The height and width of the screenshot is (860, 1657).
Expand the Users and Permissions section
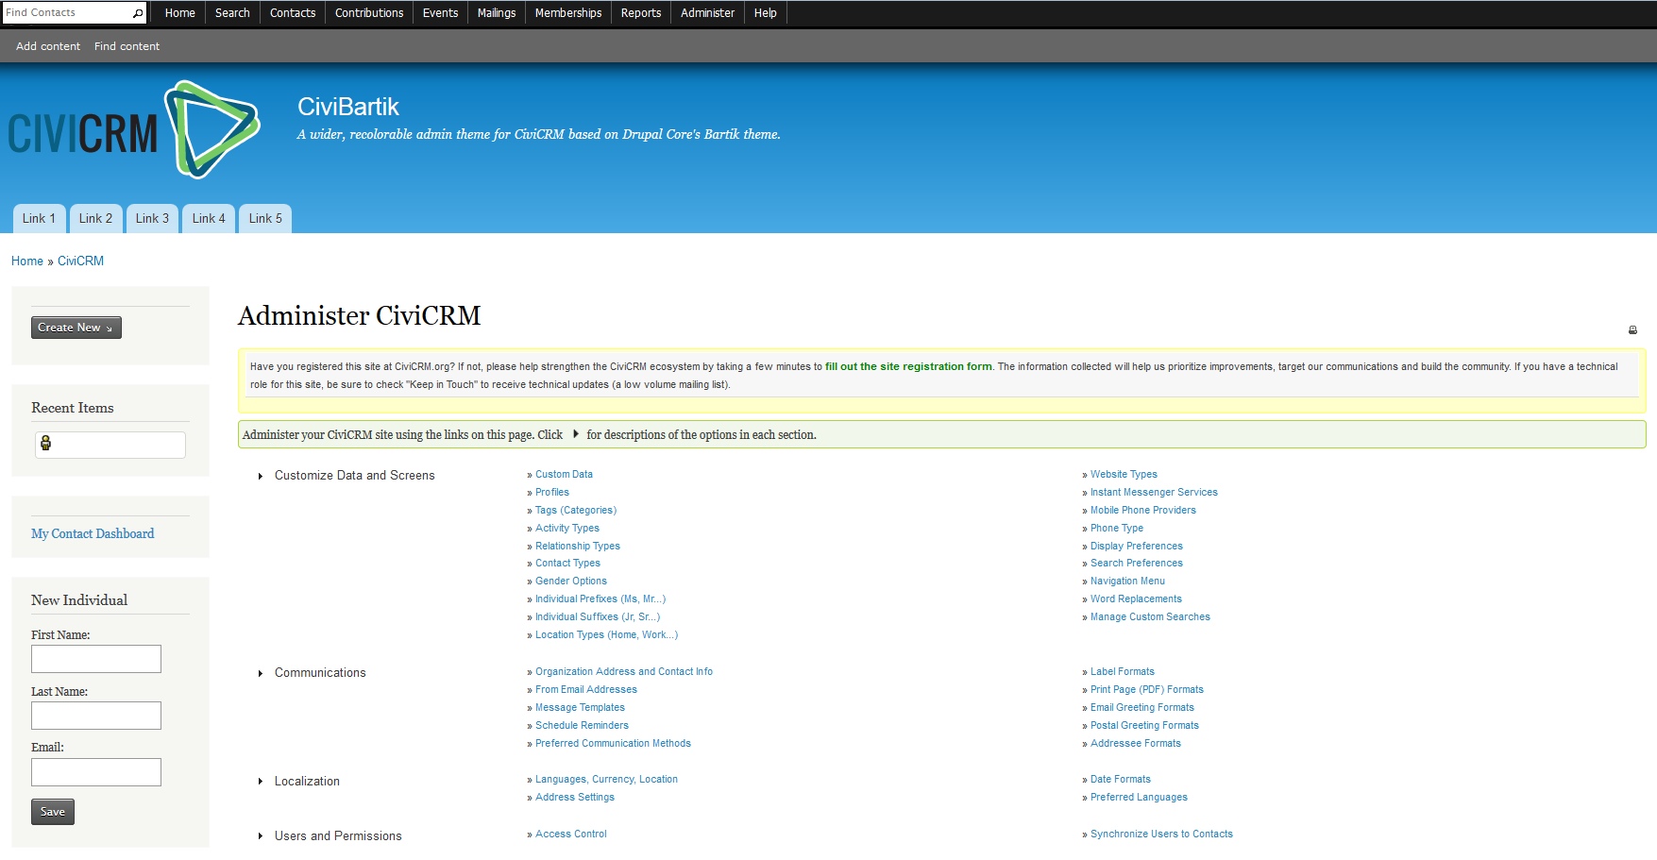pyautogui.click(x=261, y=836)
